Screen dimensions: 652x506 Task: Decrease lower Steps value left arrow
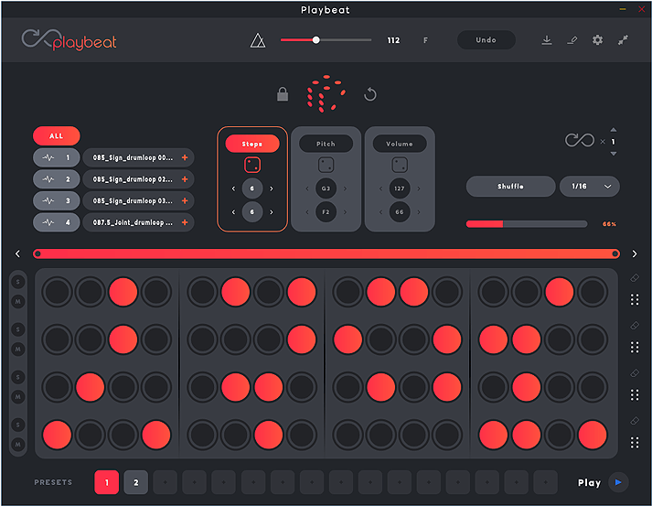click(233, 212)
